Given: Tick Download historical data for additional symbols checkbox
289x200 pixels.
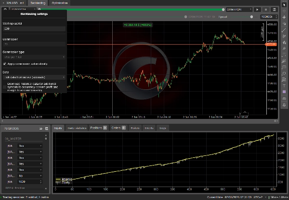Looking at the screenshot, I should tap(5, 87).
